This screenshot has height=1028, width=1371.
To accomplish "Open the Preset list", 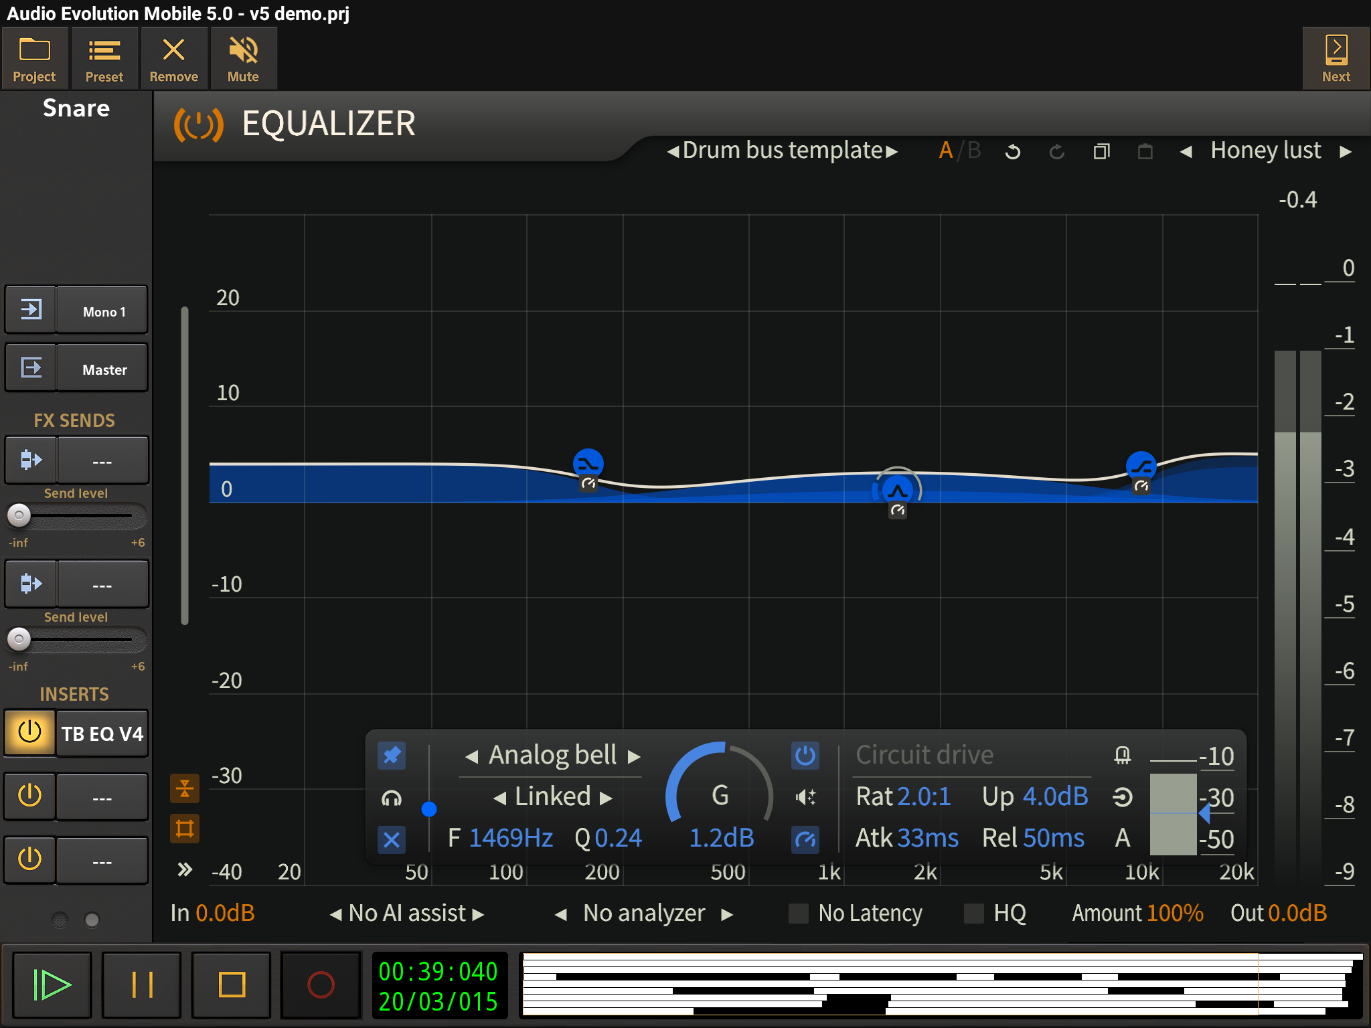I will tap(104, 59).
